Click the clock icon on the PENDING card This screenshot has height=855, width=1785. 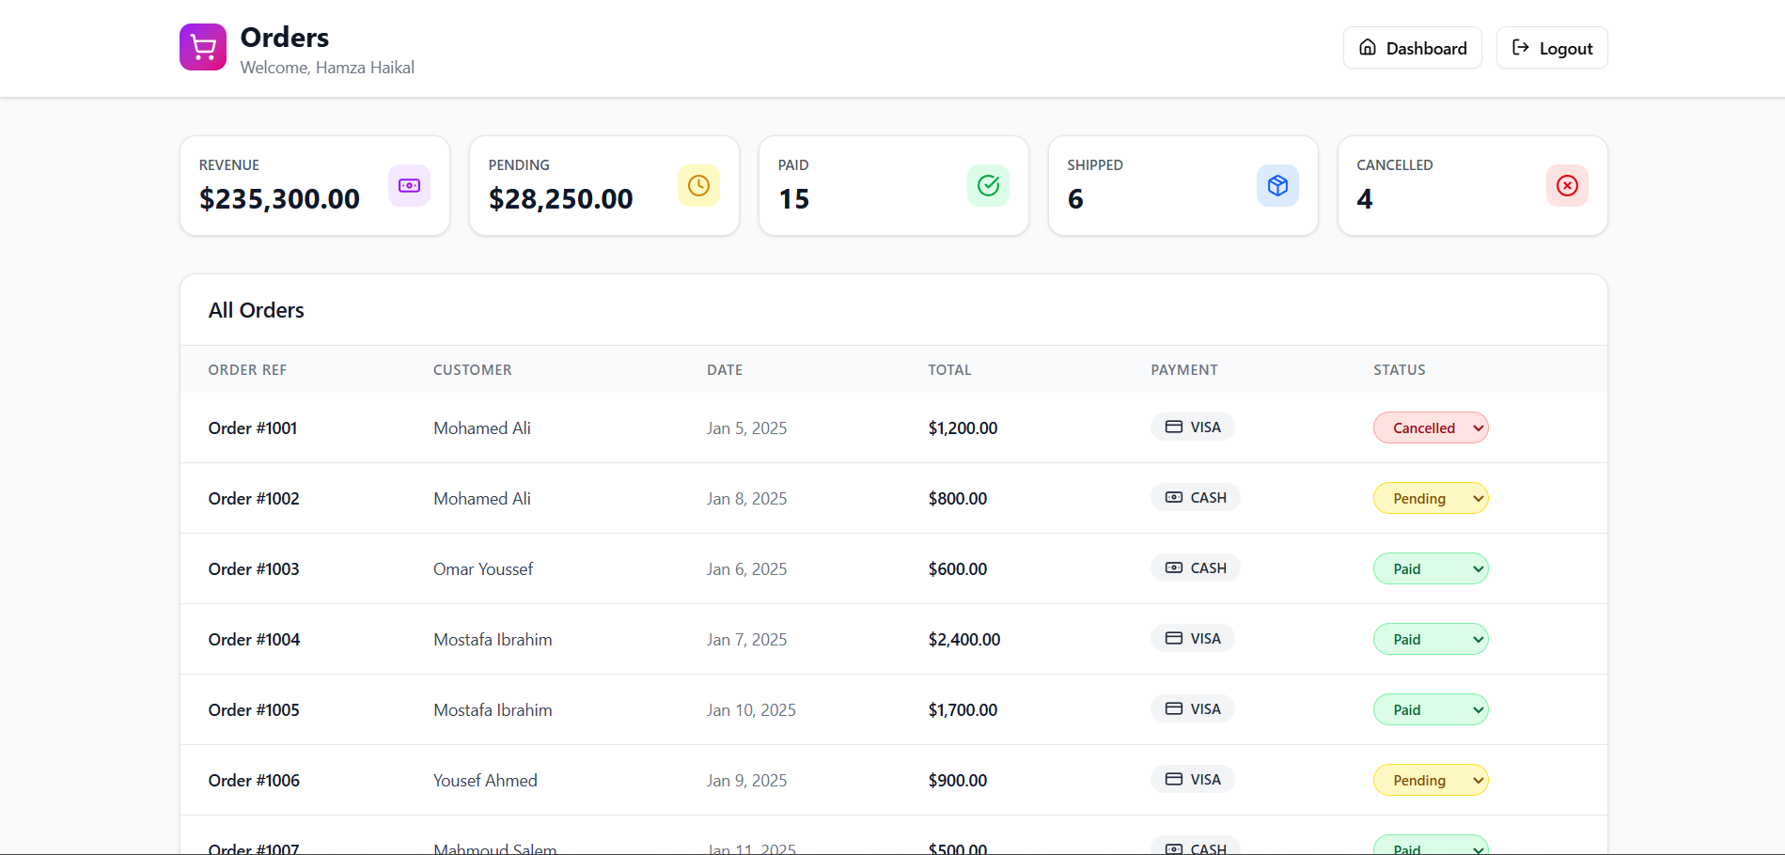(x=698, y=185)
